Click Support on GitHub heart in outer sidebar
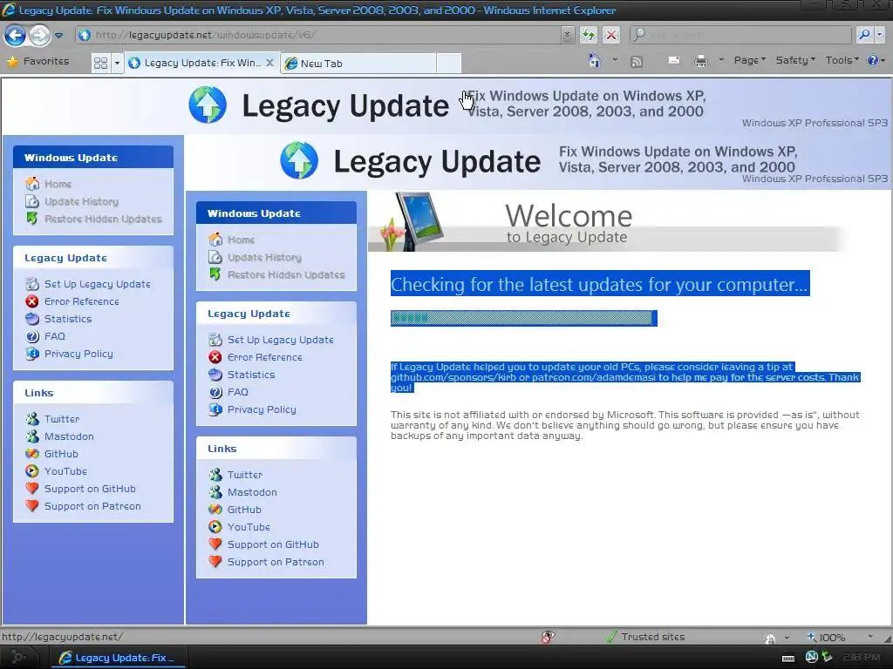The image size is (893, 669). (x=32, y=489)
